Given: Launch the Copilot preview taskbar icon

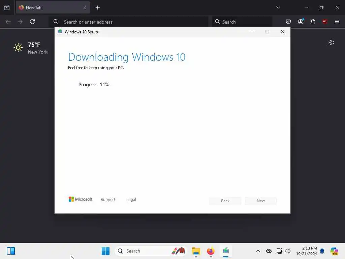Looking at the screenshot, I should coord(334,251).
